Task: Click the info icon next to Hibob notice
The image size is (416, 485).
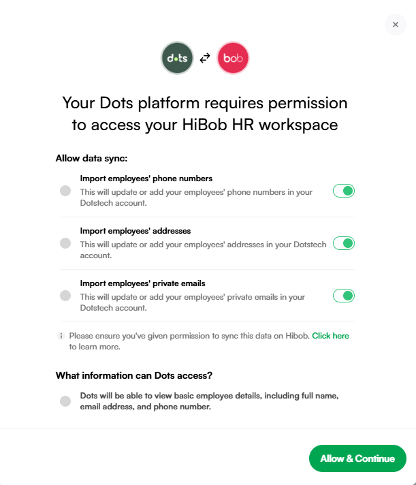Action: point(61,336)
